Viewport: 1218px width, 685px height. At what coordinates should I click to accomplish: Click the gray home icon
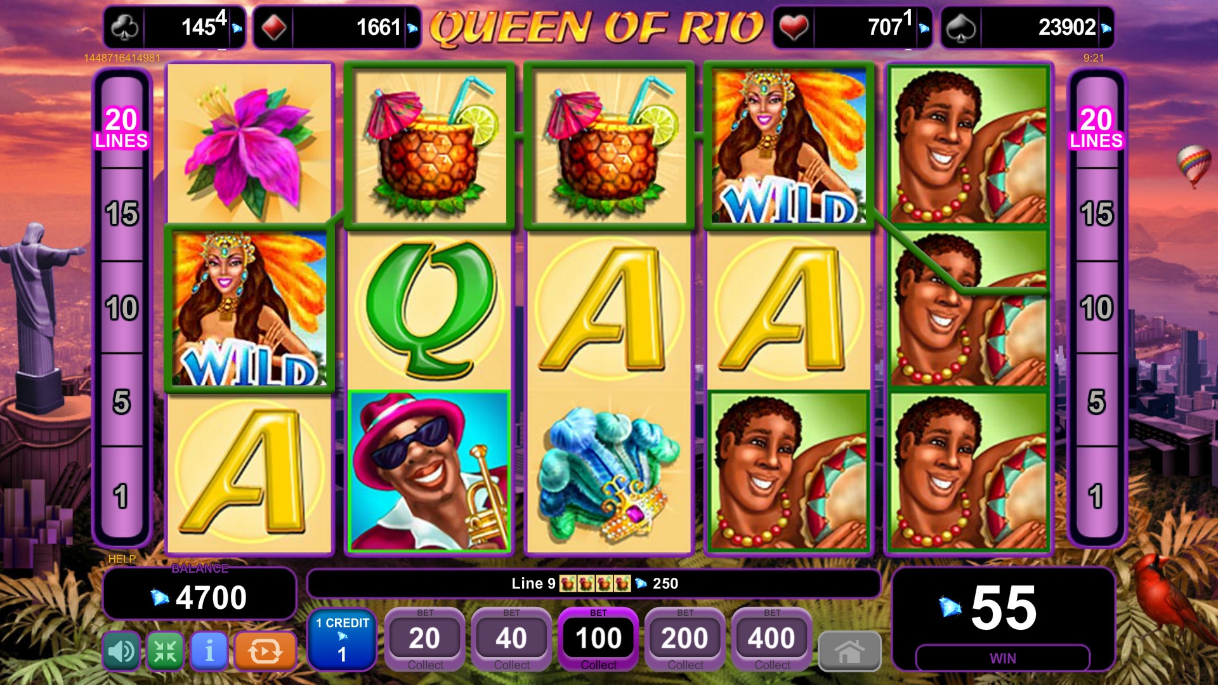point(849,651)
